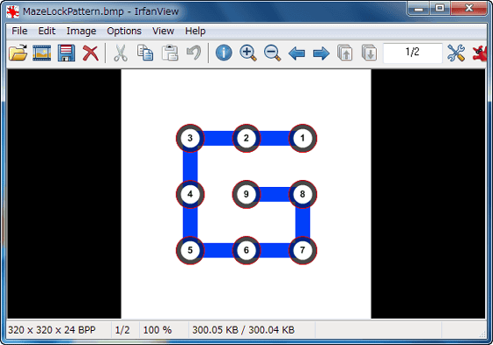This screenshot has height=345, width=493.
Task: Click the Undo arrow icon
Action: (194, 53)
